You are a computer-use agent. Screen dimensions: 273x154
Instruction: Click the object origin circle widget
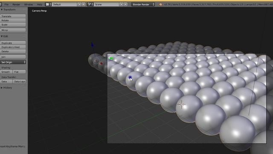pyautogui.click(x=96, y=61)
